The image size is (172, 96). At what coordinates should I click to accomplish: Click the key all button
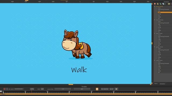(112, 89)
